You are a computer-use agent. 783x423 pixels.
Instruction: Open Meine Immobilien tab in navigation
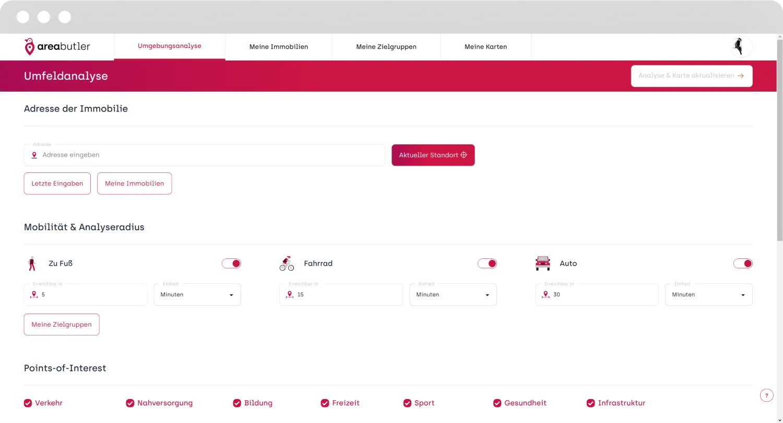[x=279, y=47]
